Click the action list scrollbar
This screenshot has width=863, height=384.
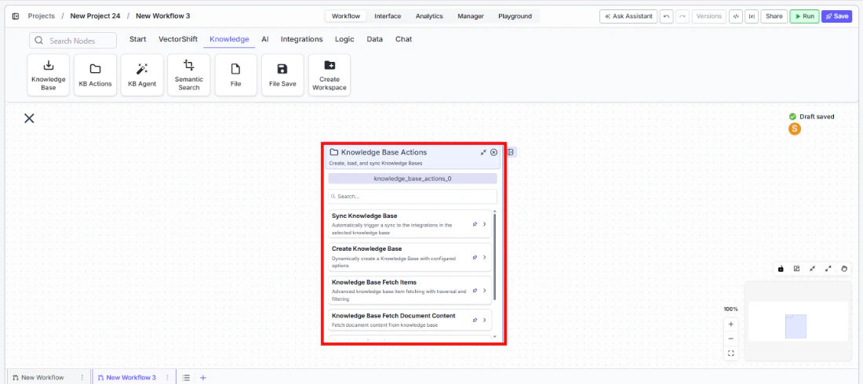[495, 256]
